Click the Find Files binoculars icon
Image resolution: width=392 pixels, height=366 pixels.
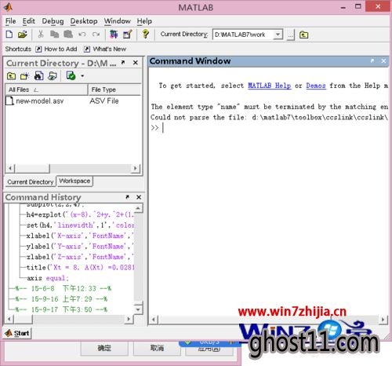tap(38, 76)
